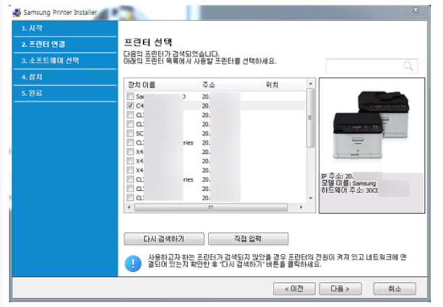This screenshot has width=443, height=307.
Task: Click the blue information exclamation icon
Action: [133, 263]
